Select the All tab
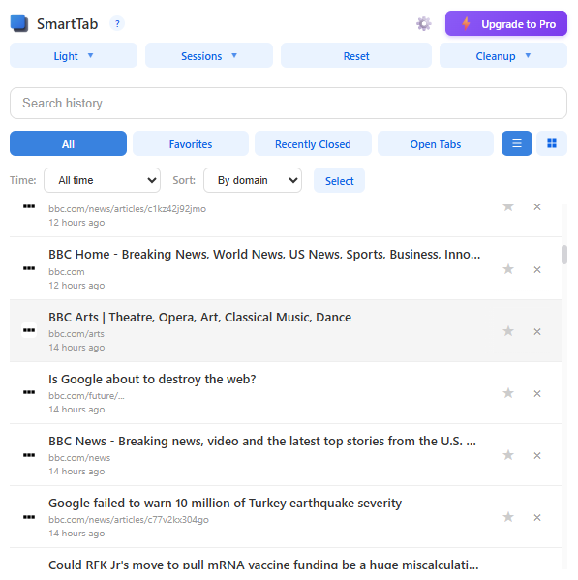 click(68, 143)
